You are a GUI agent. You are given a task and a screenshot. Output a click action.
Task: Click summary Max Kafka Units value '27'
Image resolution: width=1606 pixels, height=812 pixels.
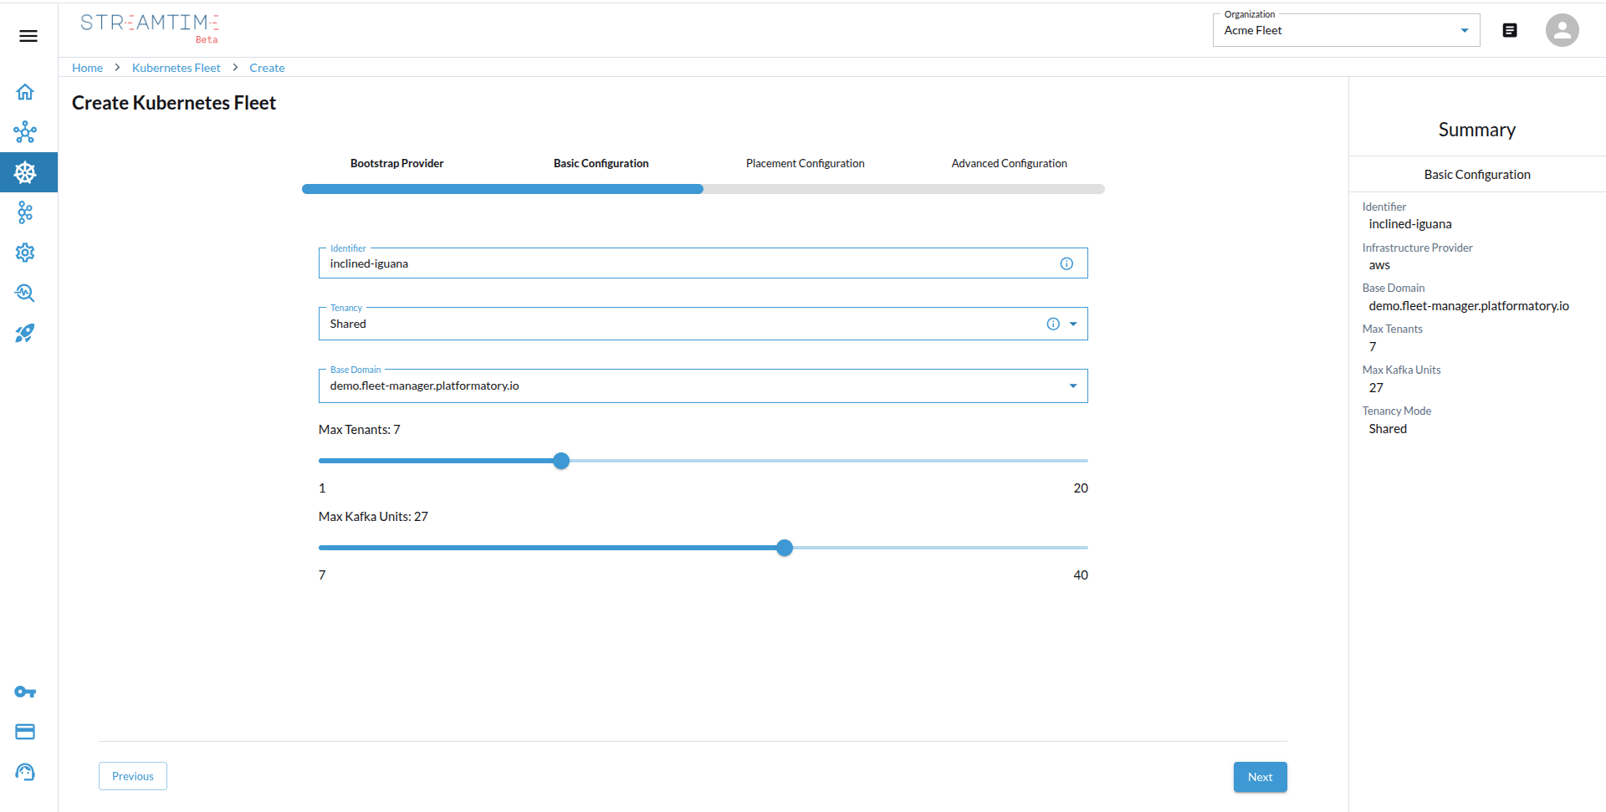1376,388
